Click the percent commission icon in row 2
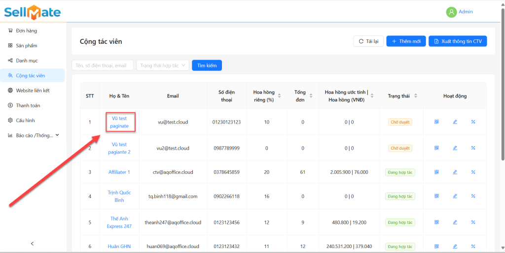 pyautogui.click(x=473, y=148)
